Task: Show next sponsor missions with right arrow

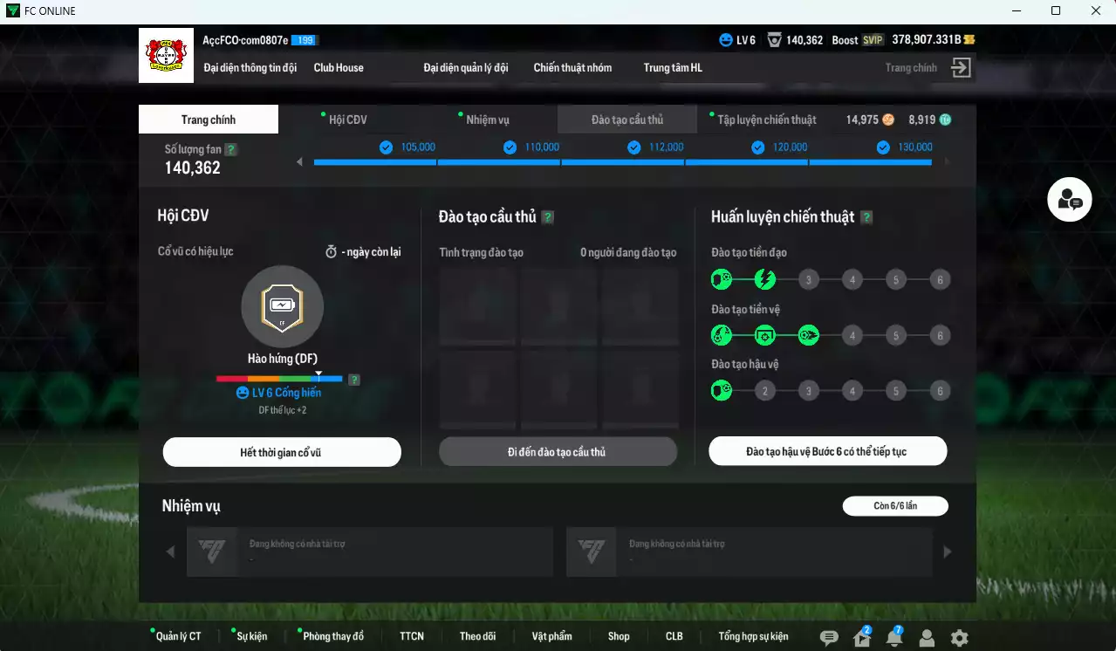Action: 948,552
